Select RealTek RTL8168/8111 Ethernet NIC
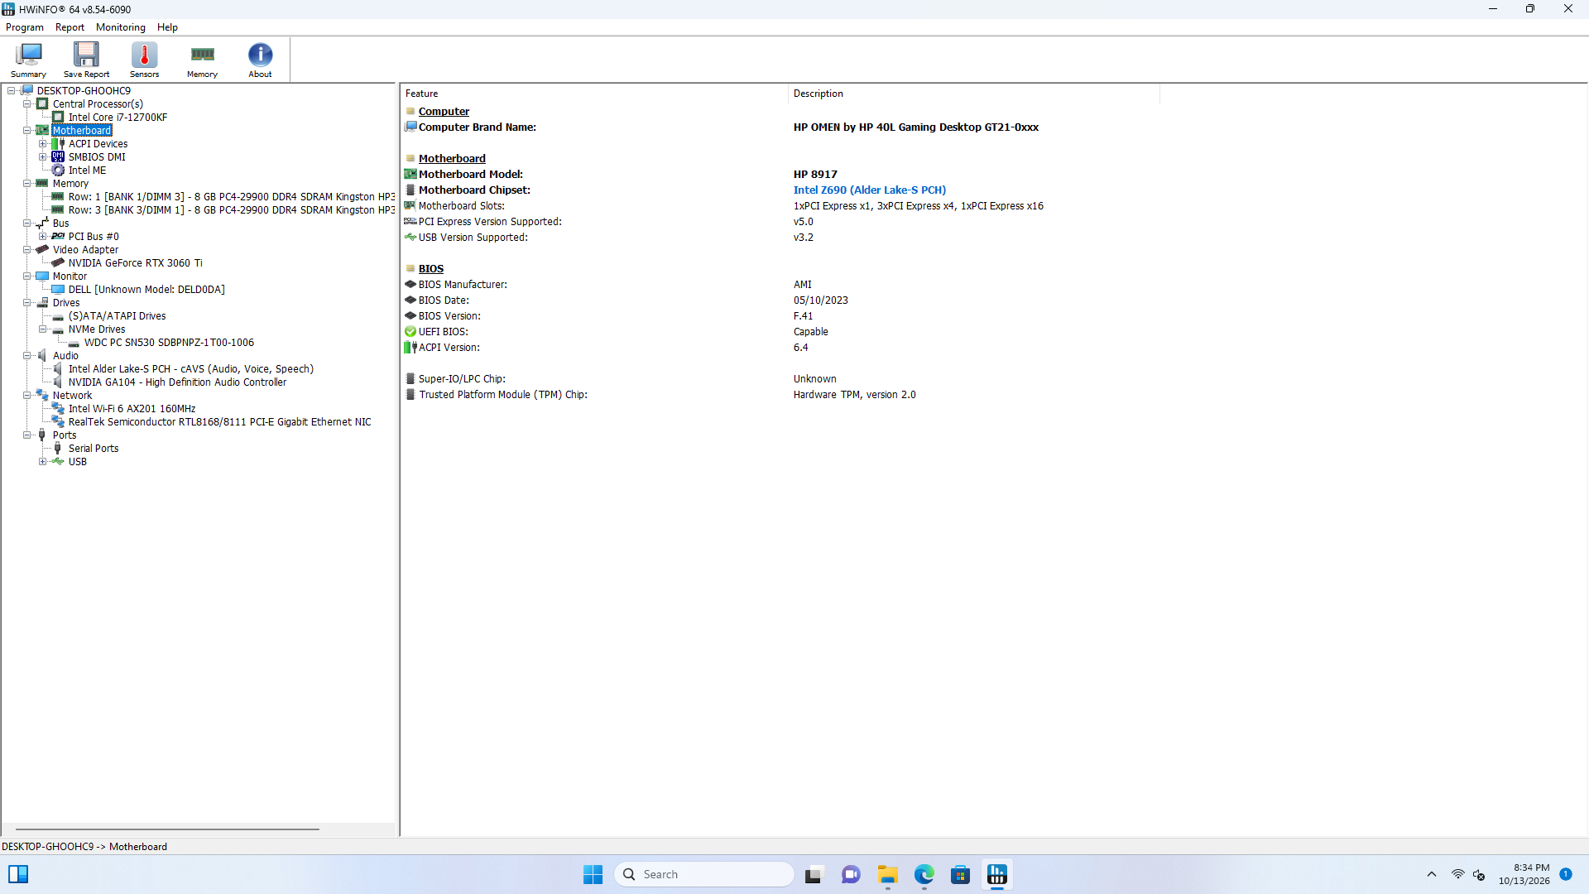Viewport: 1589px width, 894px height. click(219, 422)
